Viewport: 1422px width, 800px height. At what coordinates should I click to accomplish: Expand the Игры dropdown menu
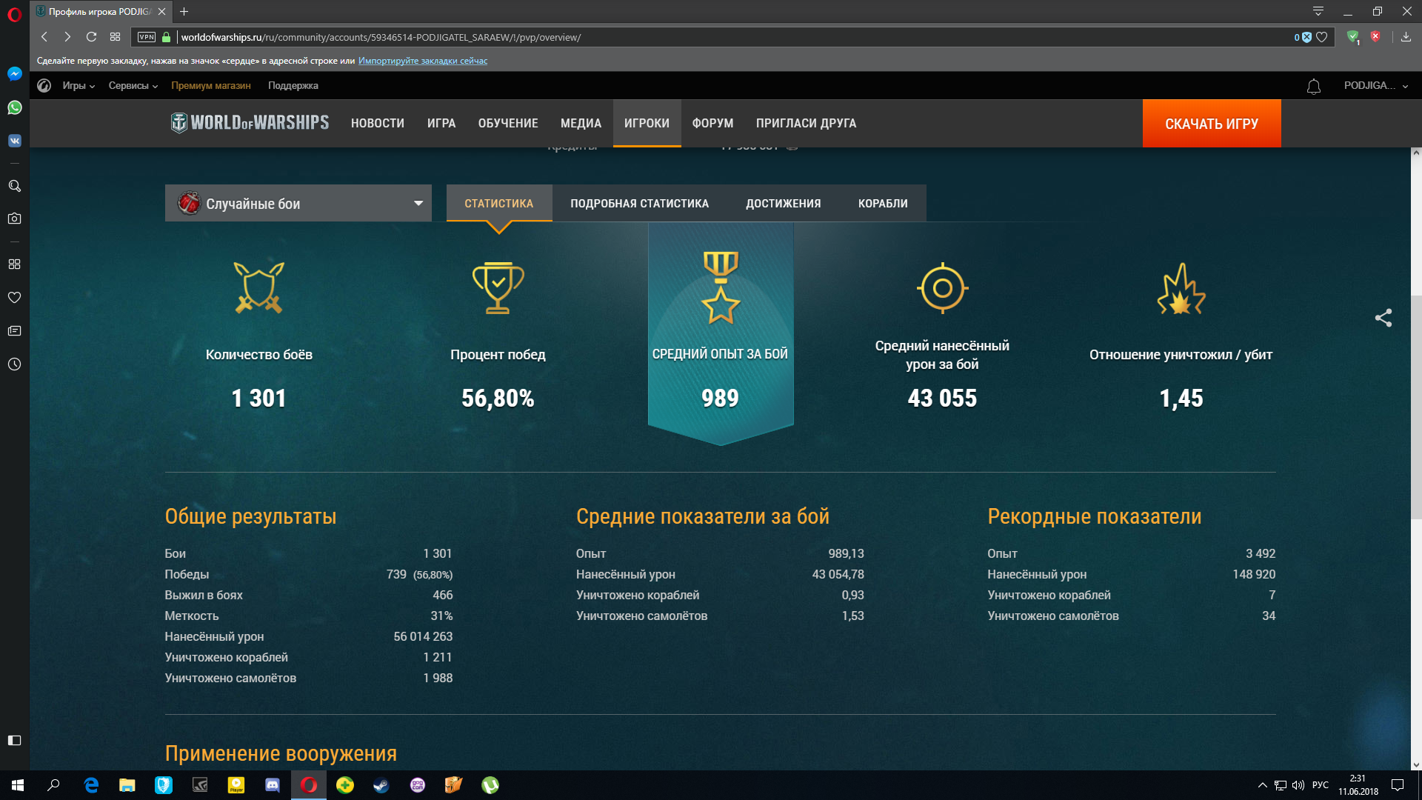(x=79, y=86)
